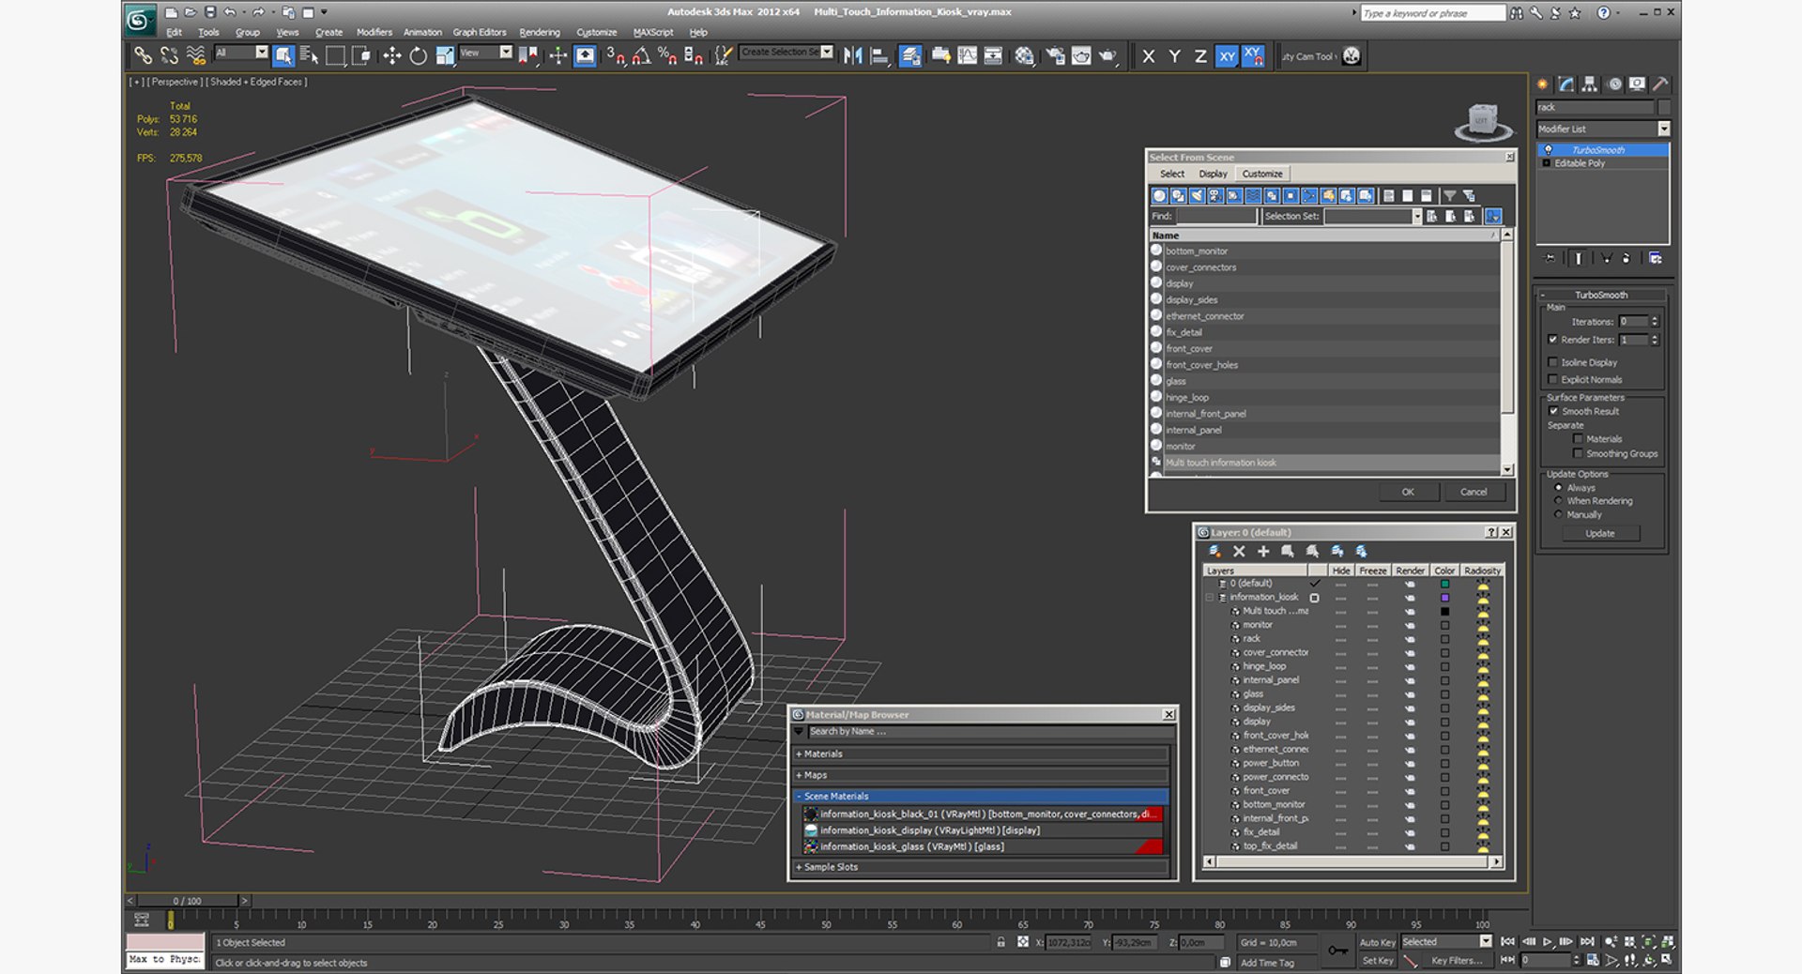Activate the Select Object tool
Screen dimensions: 1802x974
pyautogui.click(x=283, y=56)
